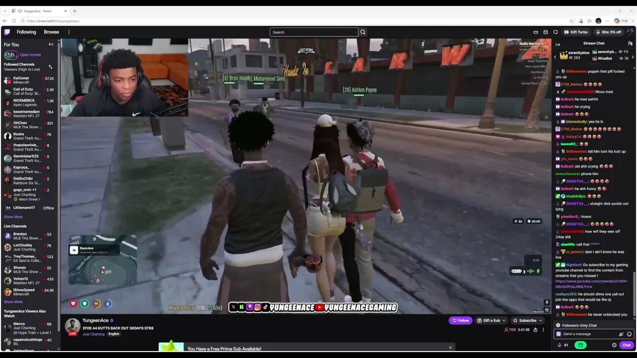Follow the YungeenAce channel
637x358 pixels.
460,321
